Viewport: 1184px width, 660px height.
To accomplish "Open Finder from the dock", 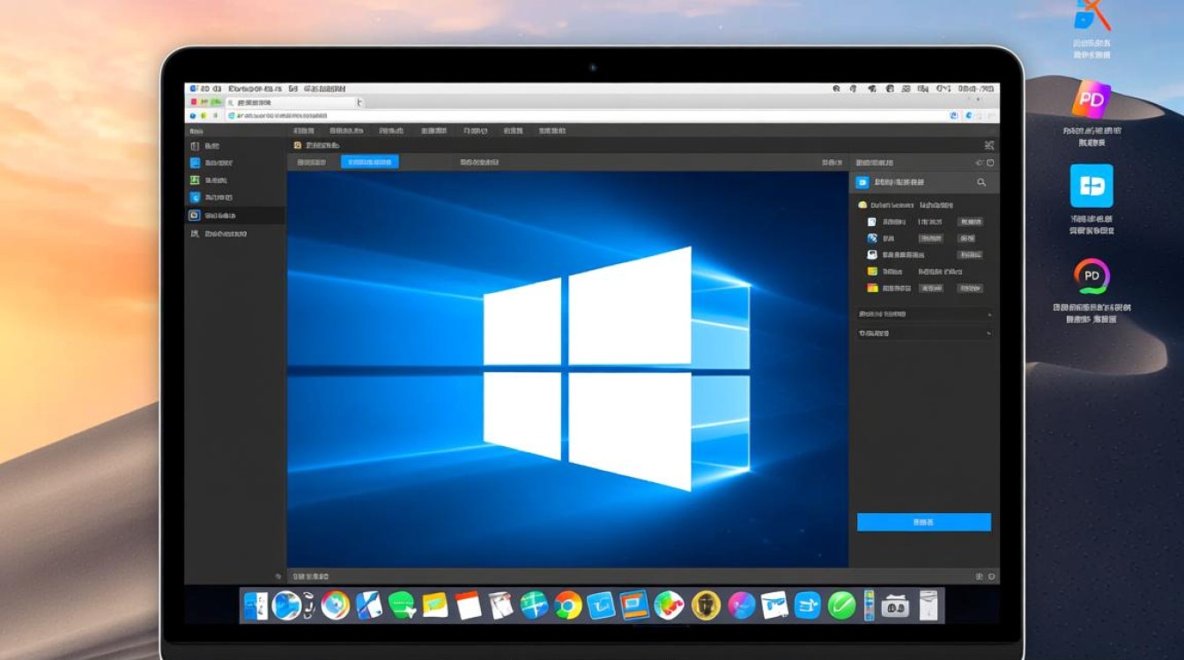I will click(x=255, y=605).
